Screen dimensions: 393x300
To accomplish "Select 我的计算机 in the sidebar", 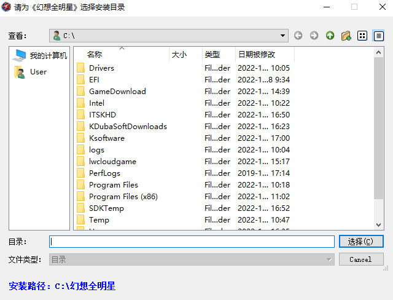I will click(x=41, y=55).
